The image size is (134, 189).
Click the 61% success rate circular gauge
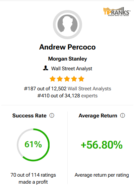coord(33,145)
